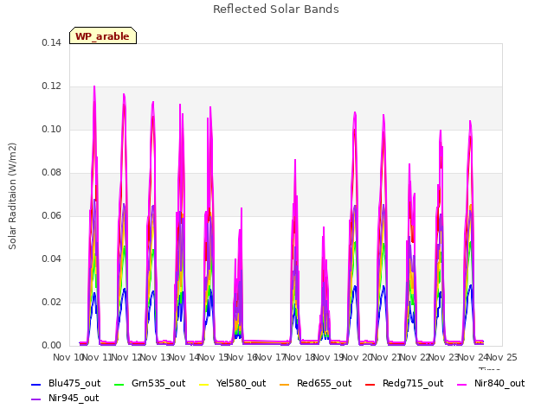Click the purple Nir945_out legend color marker

tap(36, 399)
